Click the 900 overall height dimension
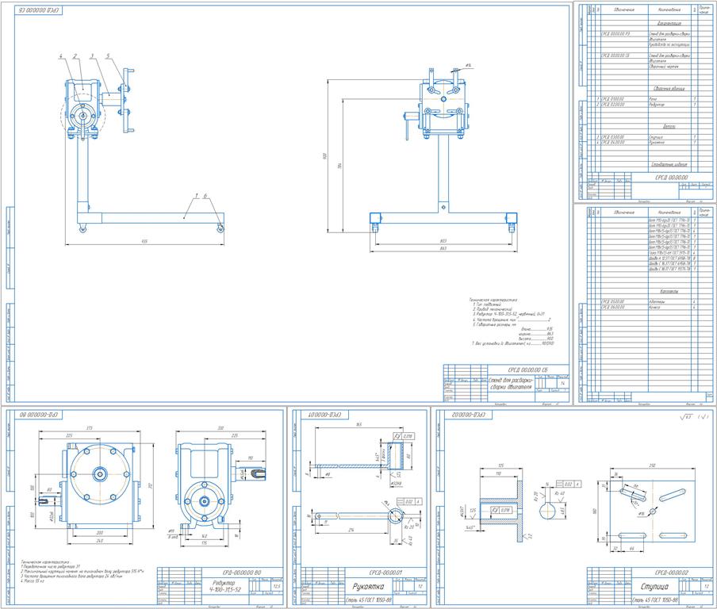The height and width of the screenshot is (609, 717). pos(324,156)
